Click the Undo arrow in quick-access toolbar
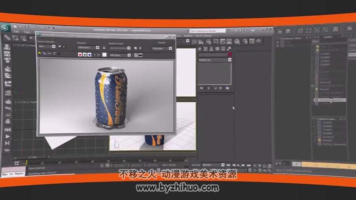This screenshot has height=200, width=356. click(33, 27)
